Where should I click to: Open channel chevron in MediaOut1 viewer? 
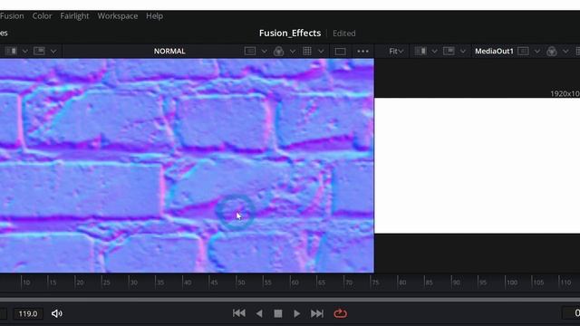tap(537, 51)
